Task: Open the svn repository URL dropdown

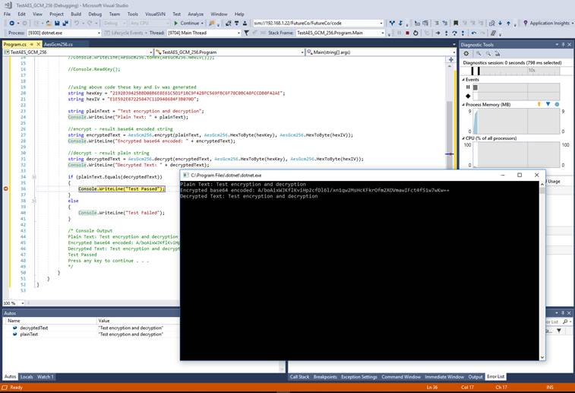Action: (381, 23)
